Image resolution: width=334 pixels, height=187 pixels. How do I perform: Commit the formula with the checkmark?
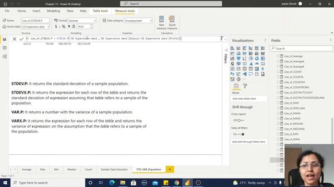pos(21,39)
